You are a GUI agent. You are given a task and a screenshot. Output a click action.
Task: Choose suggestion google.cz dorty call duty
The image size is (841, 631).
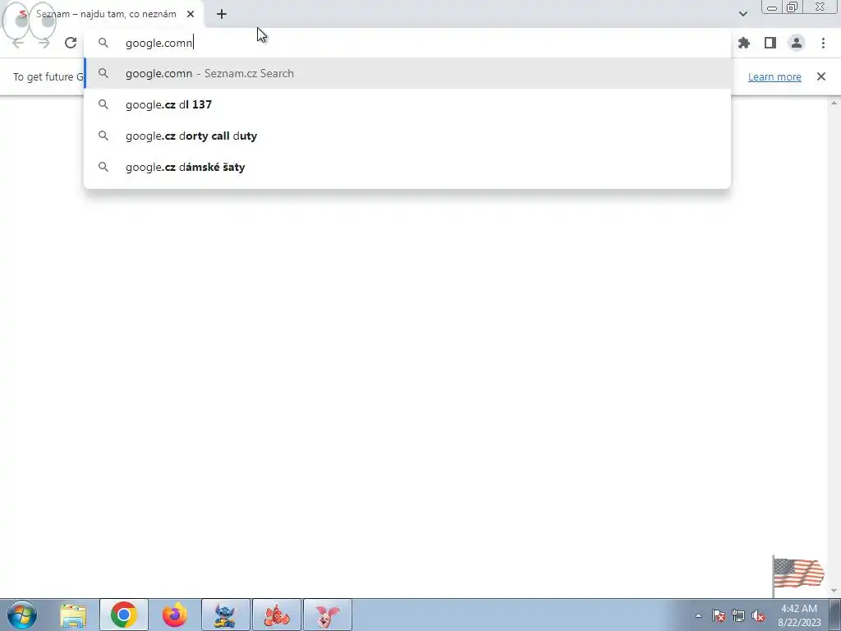(407, 136)
